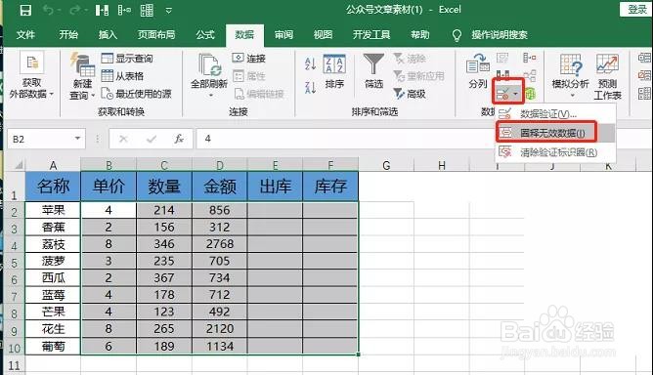Switch to the 审阅 tab

(283, 35)
